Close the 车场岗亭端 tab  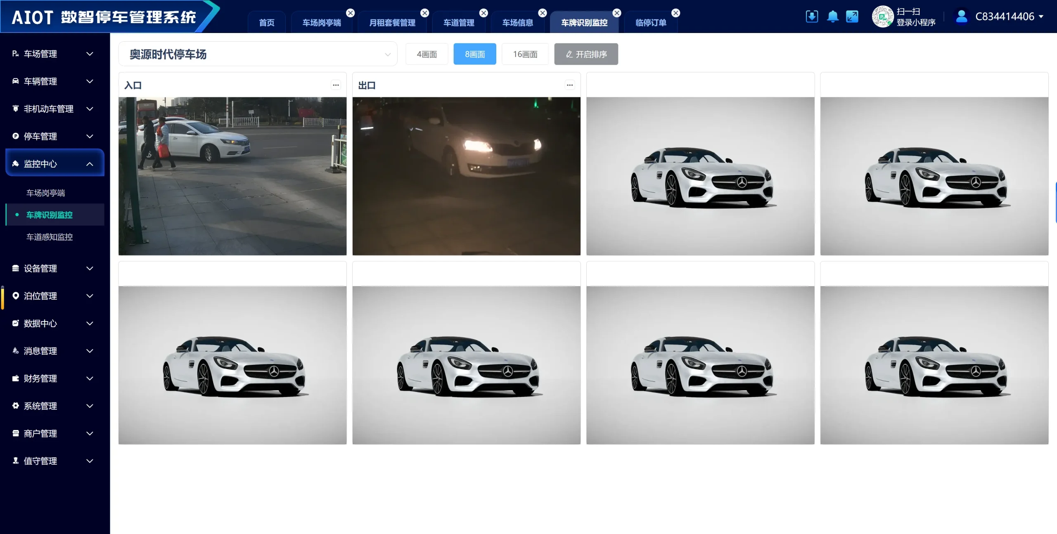coord(350,13)
